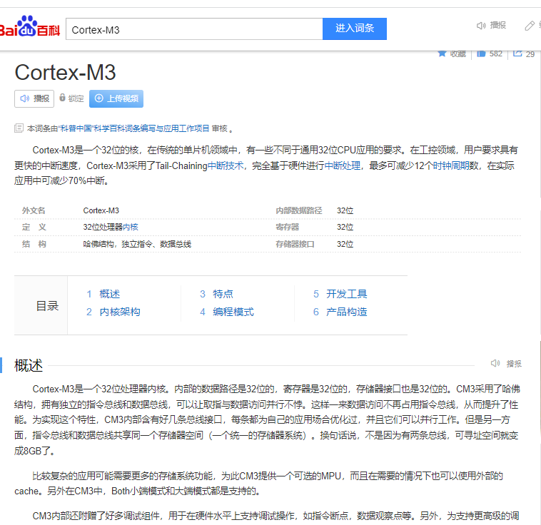Image resolution: width=541 pixels, height=525 pixels.
Task: Click the Baidu Baike logo
Action: pos(30,26)
